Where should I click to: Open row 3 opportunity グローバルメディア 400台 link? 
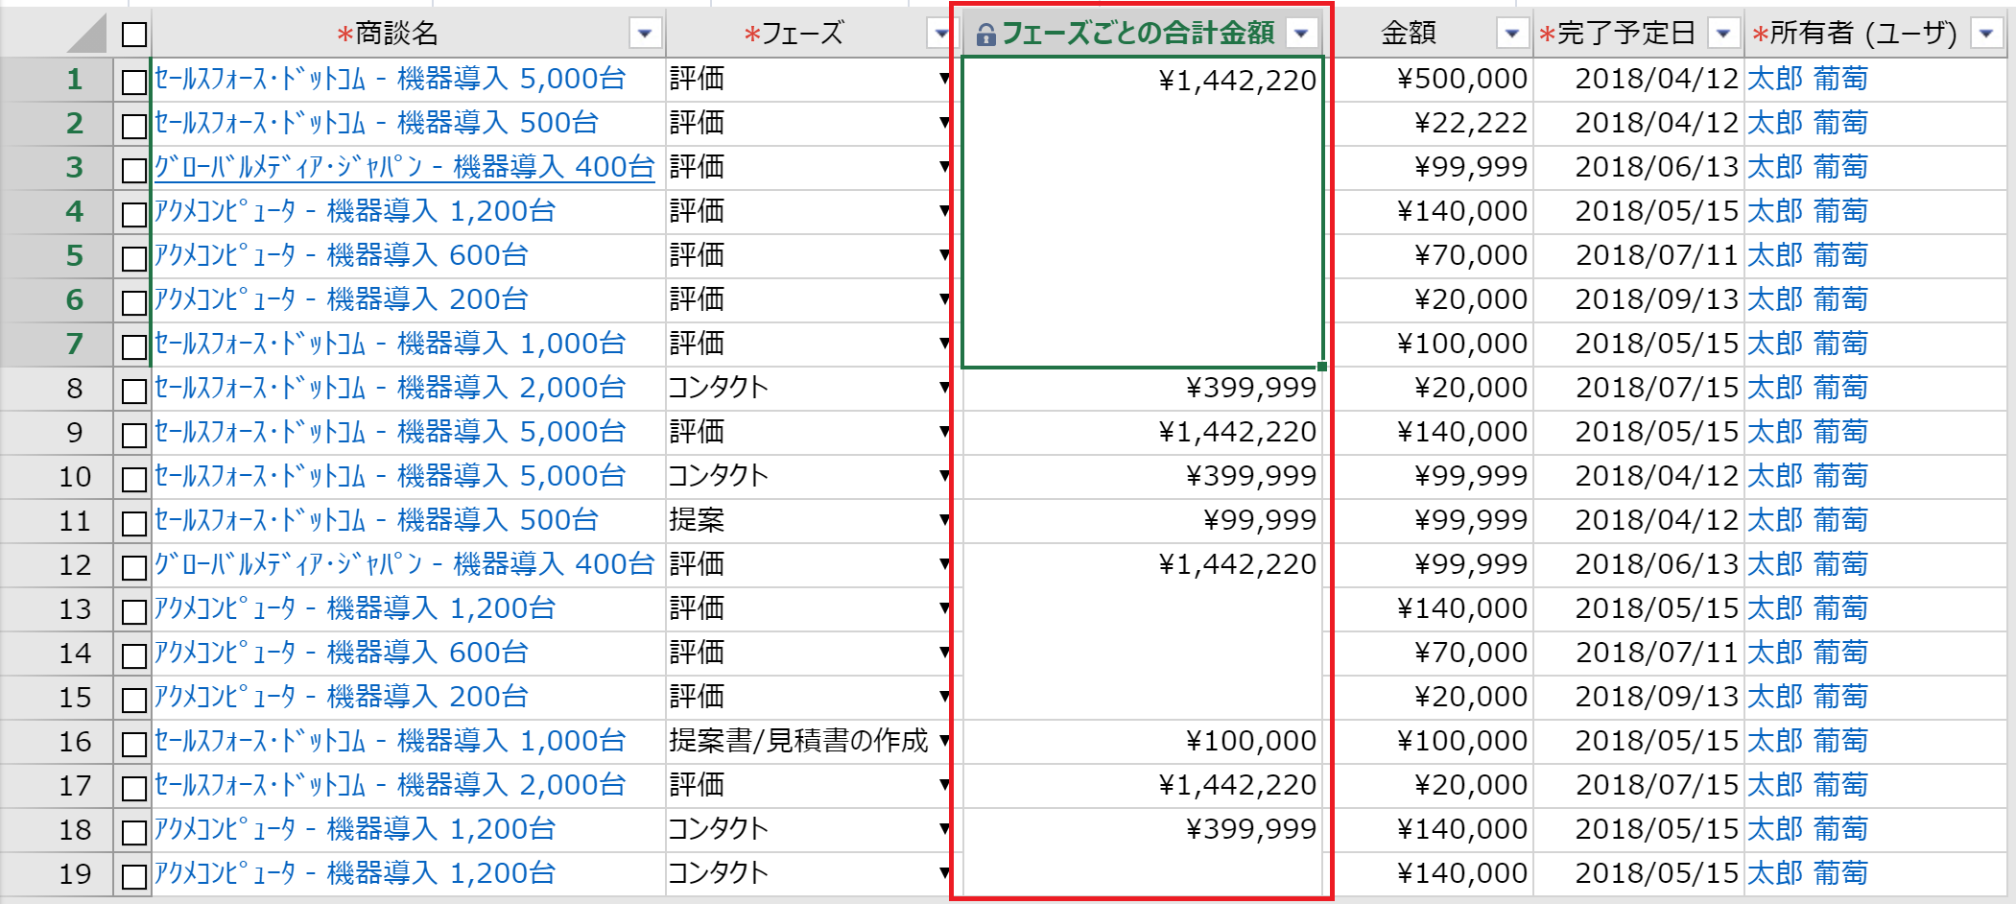pyautogui.click(x=404, y=167)
